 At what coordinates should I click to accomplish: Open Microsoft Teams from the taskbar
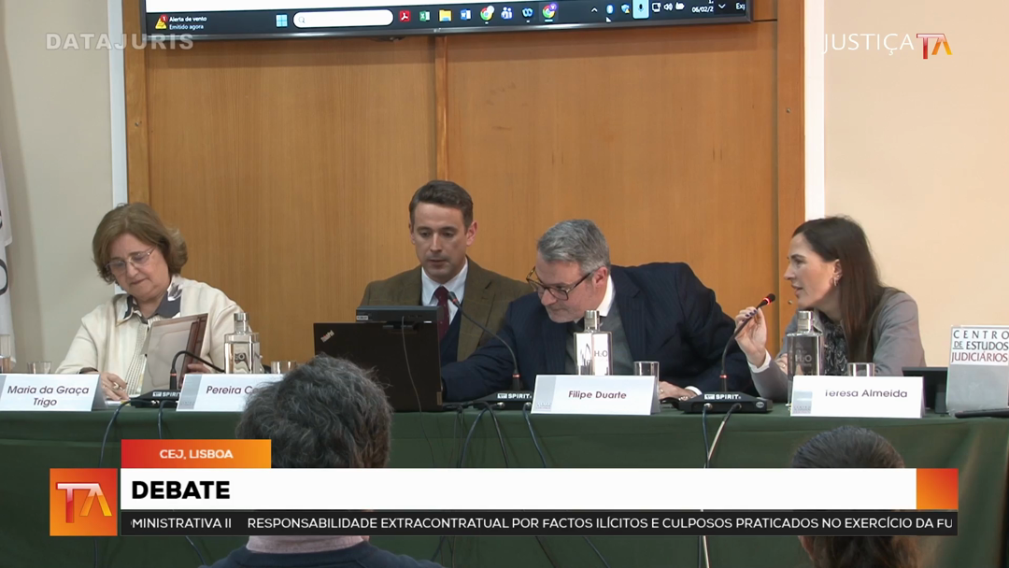tap(507, 14)
